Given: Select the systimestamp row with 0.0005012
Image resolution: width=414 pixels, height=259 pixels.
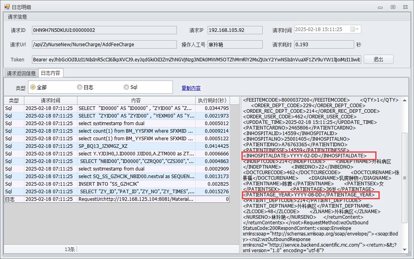Looking at the screenshot, I should (x=117, y=124).
